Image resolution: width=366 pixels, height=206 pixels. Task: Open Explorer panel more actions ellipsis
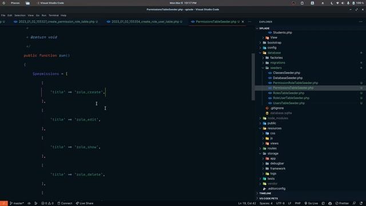[x=361, y=22]
